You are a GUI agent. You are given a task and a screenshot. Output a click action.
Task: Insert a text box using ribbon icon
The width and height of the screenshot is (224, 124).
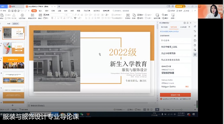point(128,15)
